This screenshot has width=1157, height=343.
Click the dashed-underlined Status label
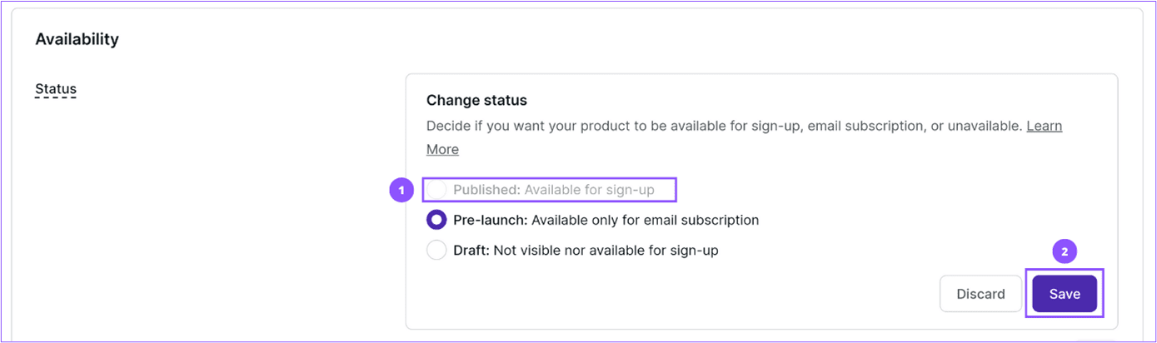56,89
